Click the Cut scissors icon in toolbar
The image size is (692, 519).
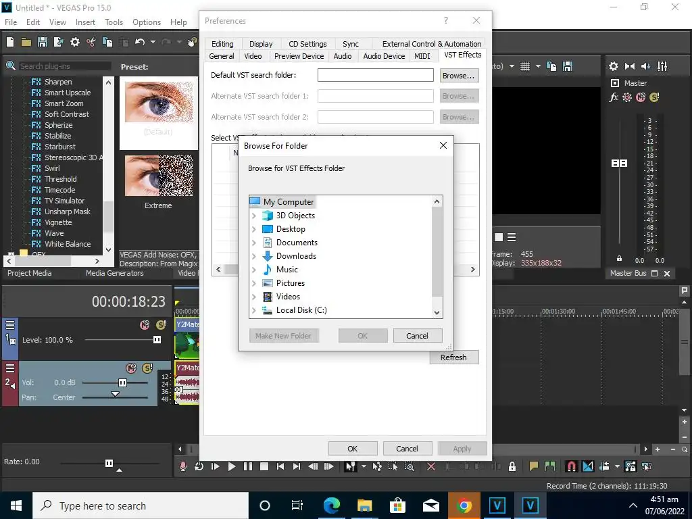(x=91, y=42)
